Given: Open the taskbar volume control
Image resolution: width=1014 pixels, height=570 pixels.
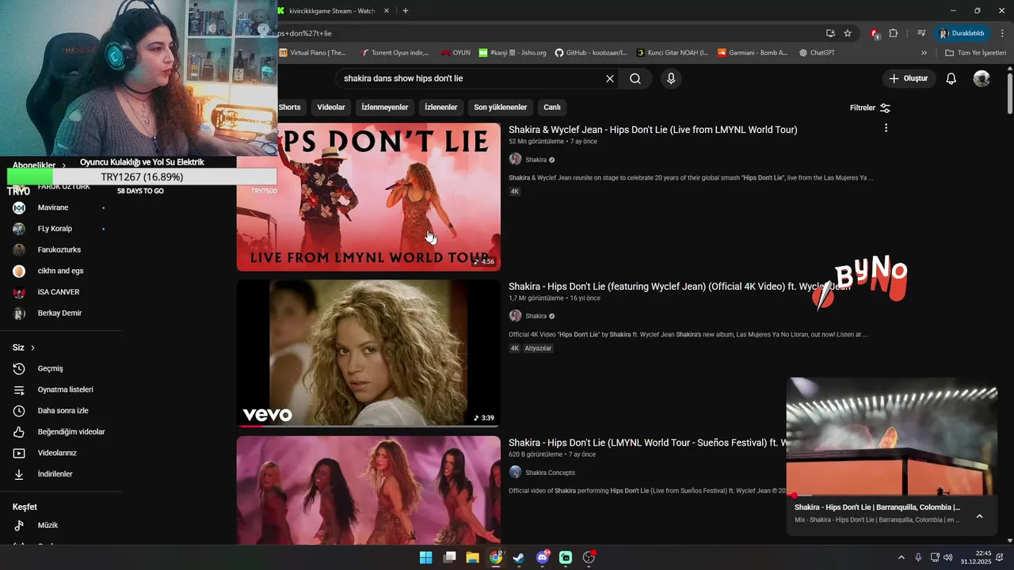Looking at the screenshot, I should pos(948,557).
